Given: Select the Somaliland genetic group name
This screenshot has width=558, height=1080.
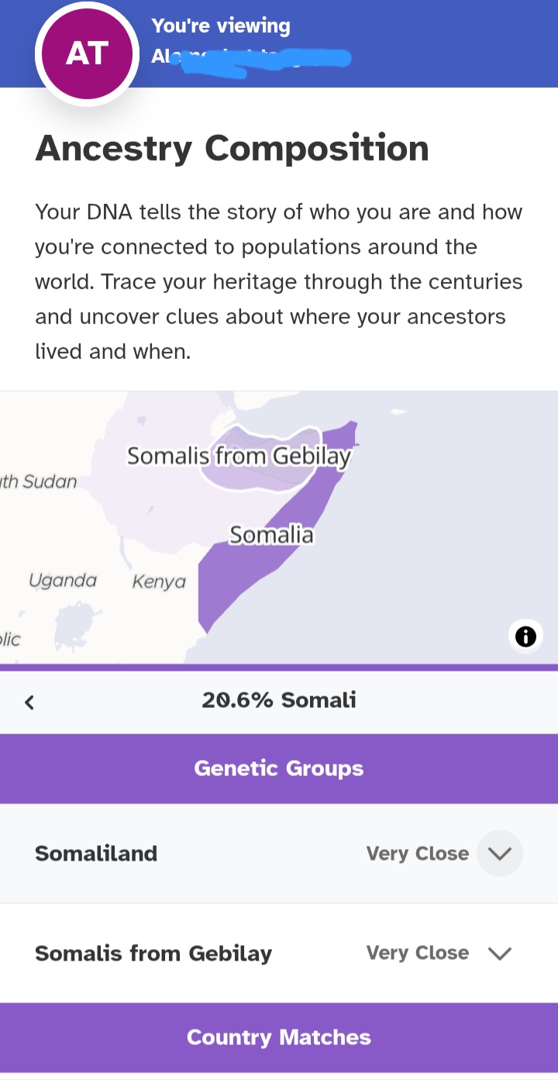Looking at the screenshot, I should pos(96,854).
